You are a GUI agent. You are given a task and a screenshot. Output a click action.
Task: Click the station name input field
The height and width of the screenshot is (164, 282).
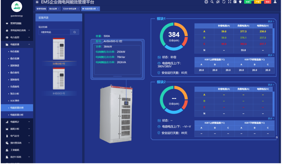[54, 32]
